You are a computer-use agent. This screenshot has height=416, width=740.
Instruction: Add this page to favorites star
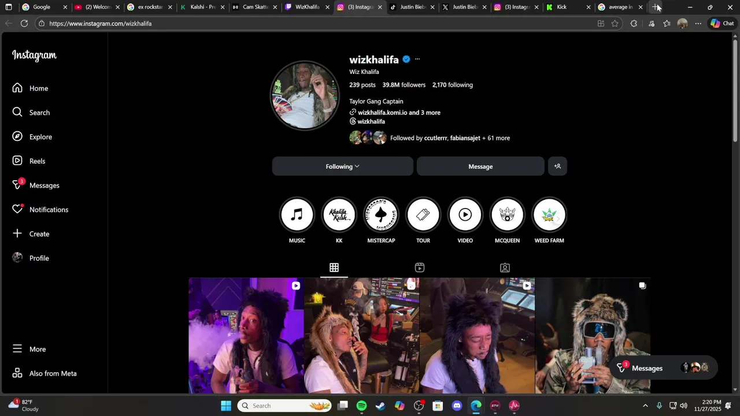coord(615,24)
